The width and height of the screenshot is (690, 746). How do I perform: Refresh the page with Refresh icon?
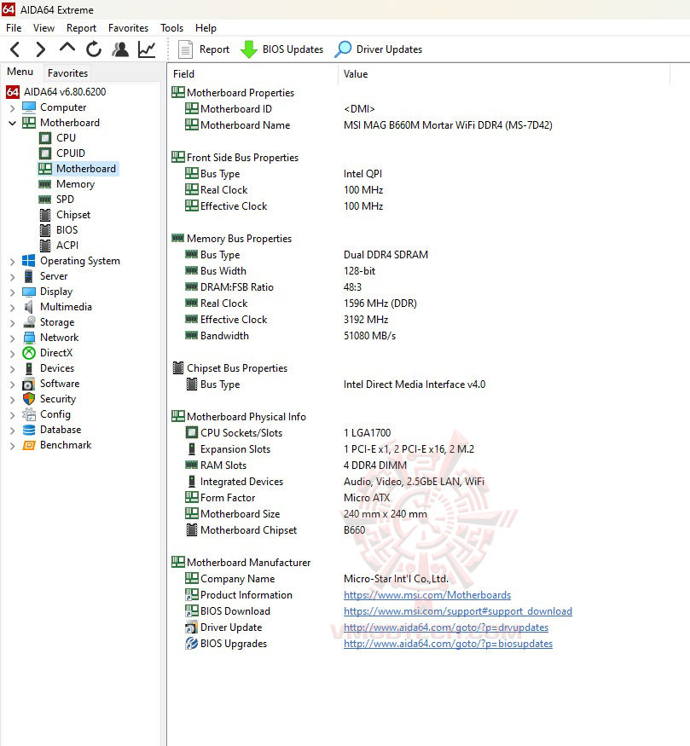coord(94,49)
